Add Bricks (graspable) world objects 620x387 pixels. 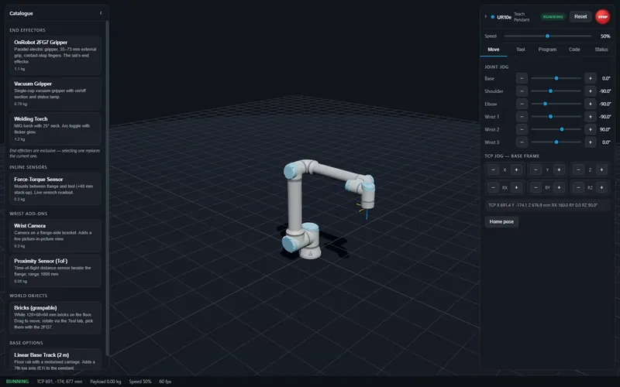pyautogui.click(x=55, y=317)
